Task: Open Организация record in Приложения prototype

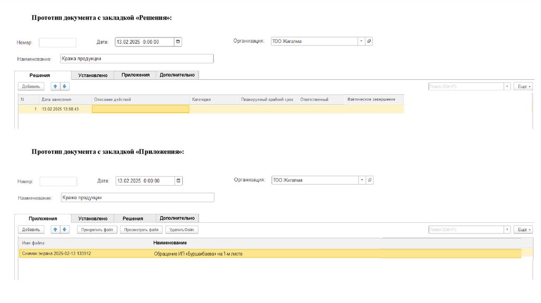Action: [369, 180]
